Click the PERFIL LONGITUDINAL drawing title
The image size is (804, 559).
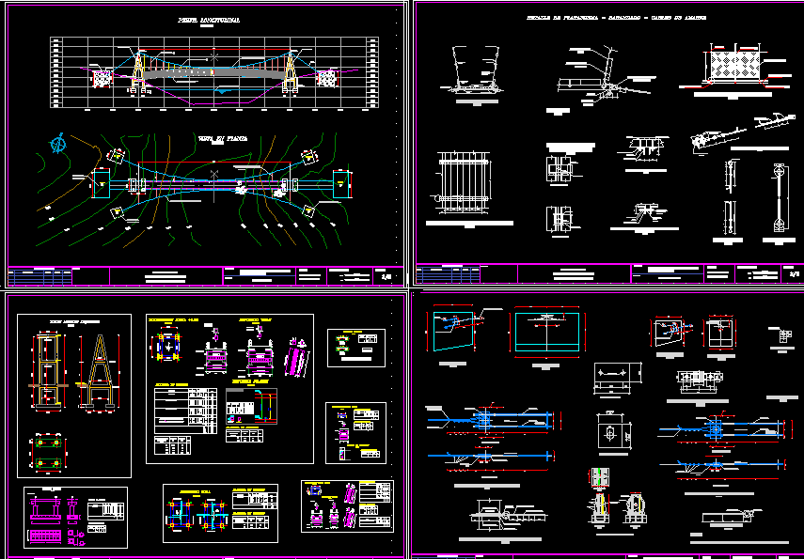(x=209, y=20)
